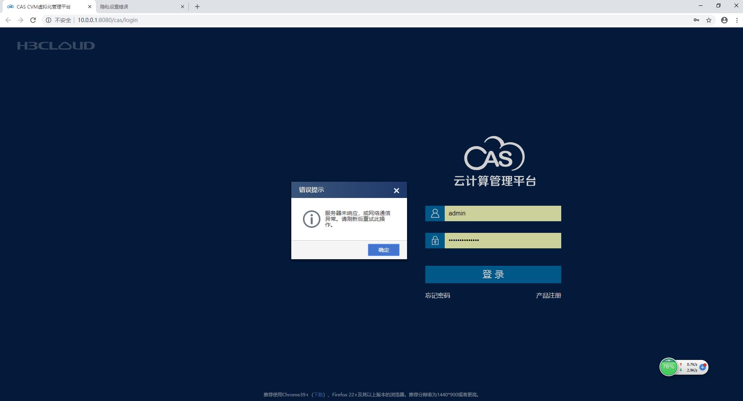Click the H3CLOUD logo

point(56,46)
